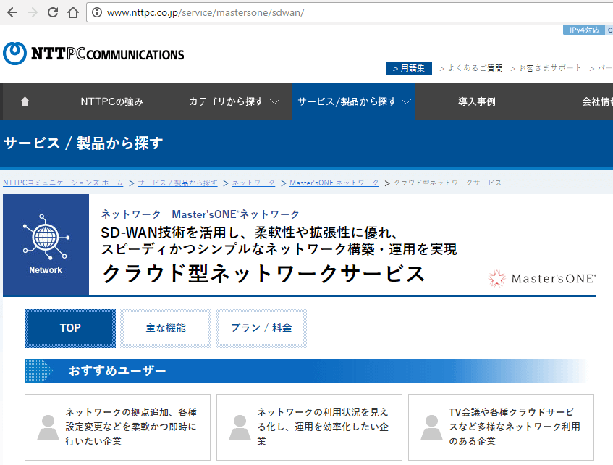This screenshot has height=465, width=613.
Task: Expand the カテゴリから探す dropdown menu
Action: tap(234, 101)
